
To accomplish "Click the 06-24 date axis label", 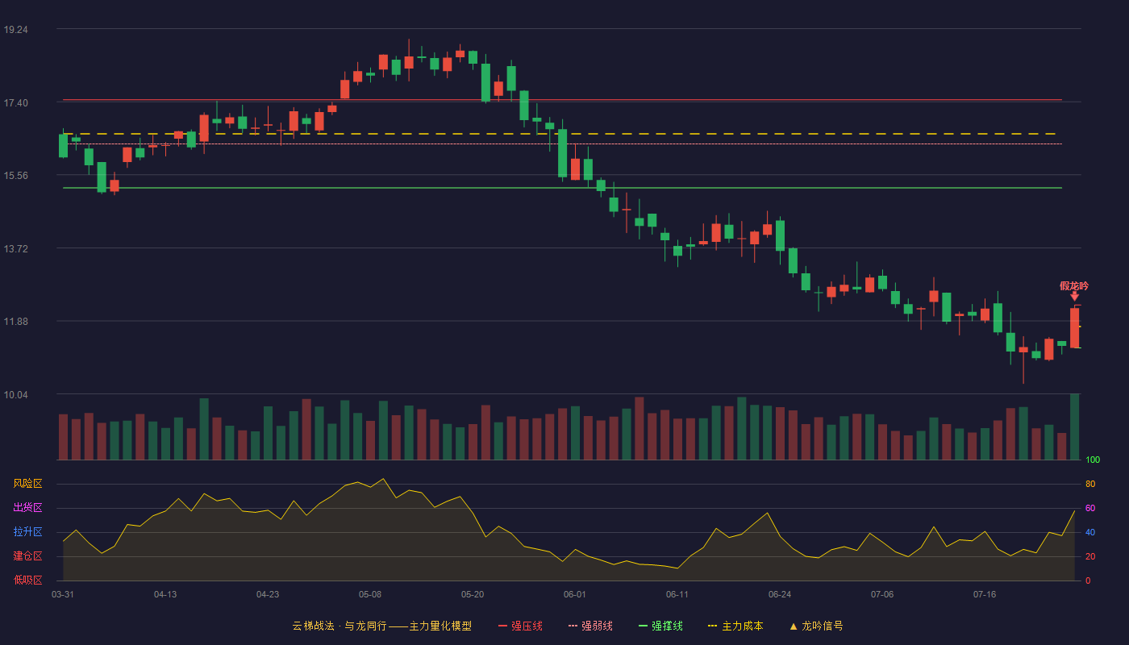I will pyautogui.click(x=780, y=594).
